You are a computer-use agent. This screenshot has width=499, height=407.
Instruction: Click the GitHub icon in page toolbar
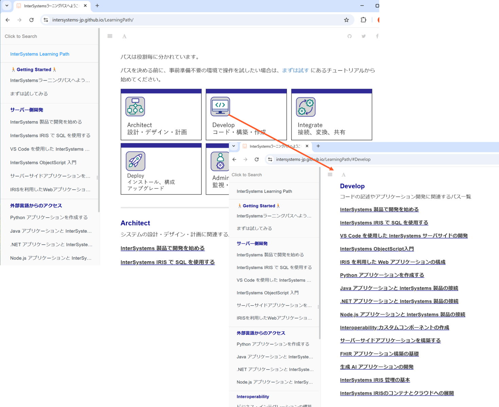[349, 36]
